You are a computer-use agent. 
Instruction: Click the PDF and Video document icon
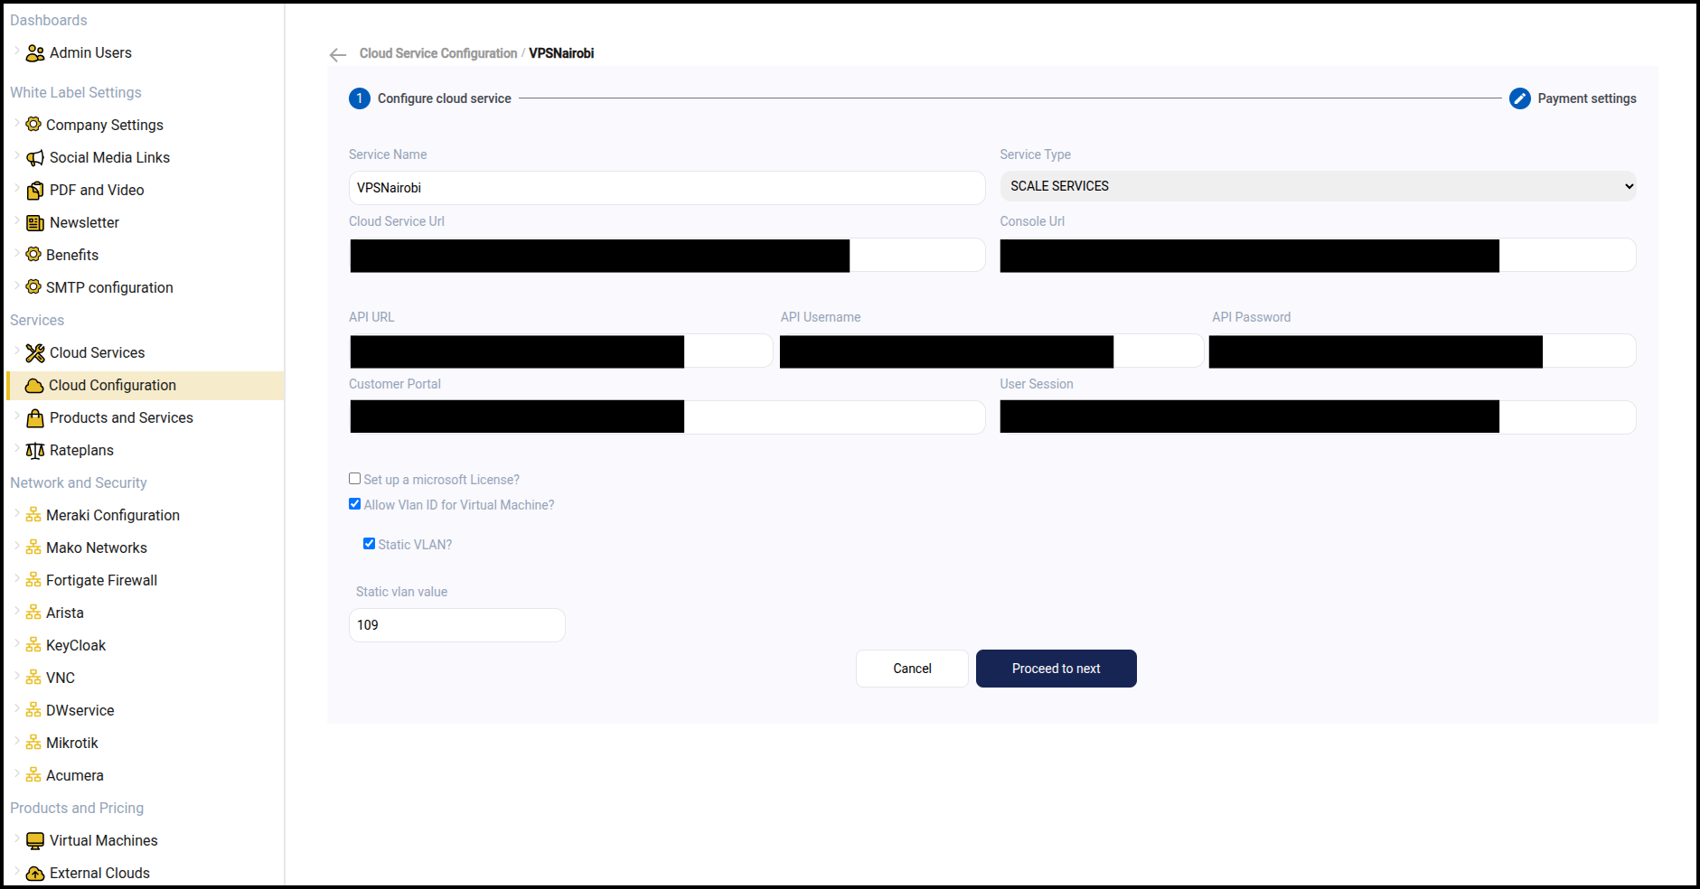click(x=35, y=191)
